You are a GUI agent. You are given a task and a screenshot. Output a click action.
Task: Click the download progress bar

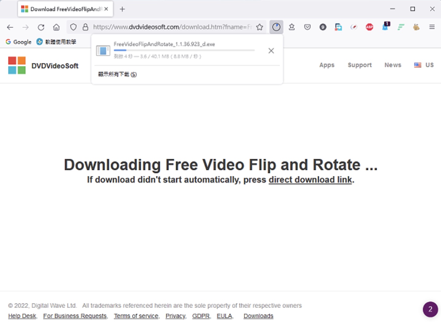tap(184, 50)
